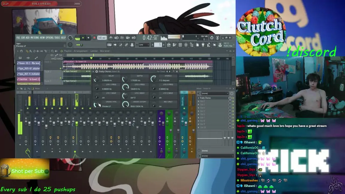This screenshot has height=194, width=345.
Task: Click the pattern number 3 selector
Action: pos(159,45)
